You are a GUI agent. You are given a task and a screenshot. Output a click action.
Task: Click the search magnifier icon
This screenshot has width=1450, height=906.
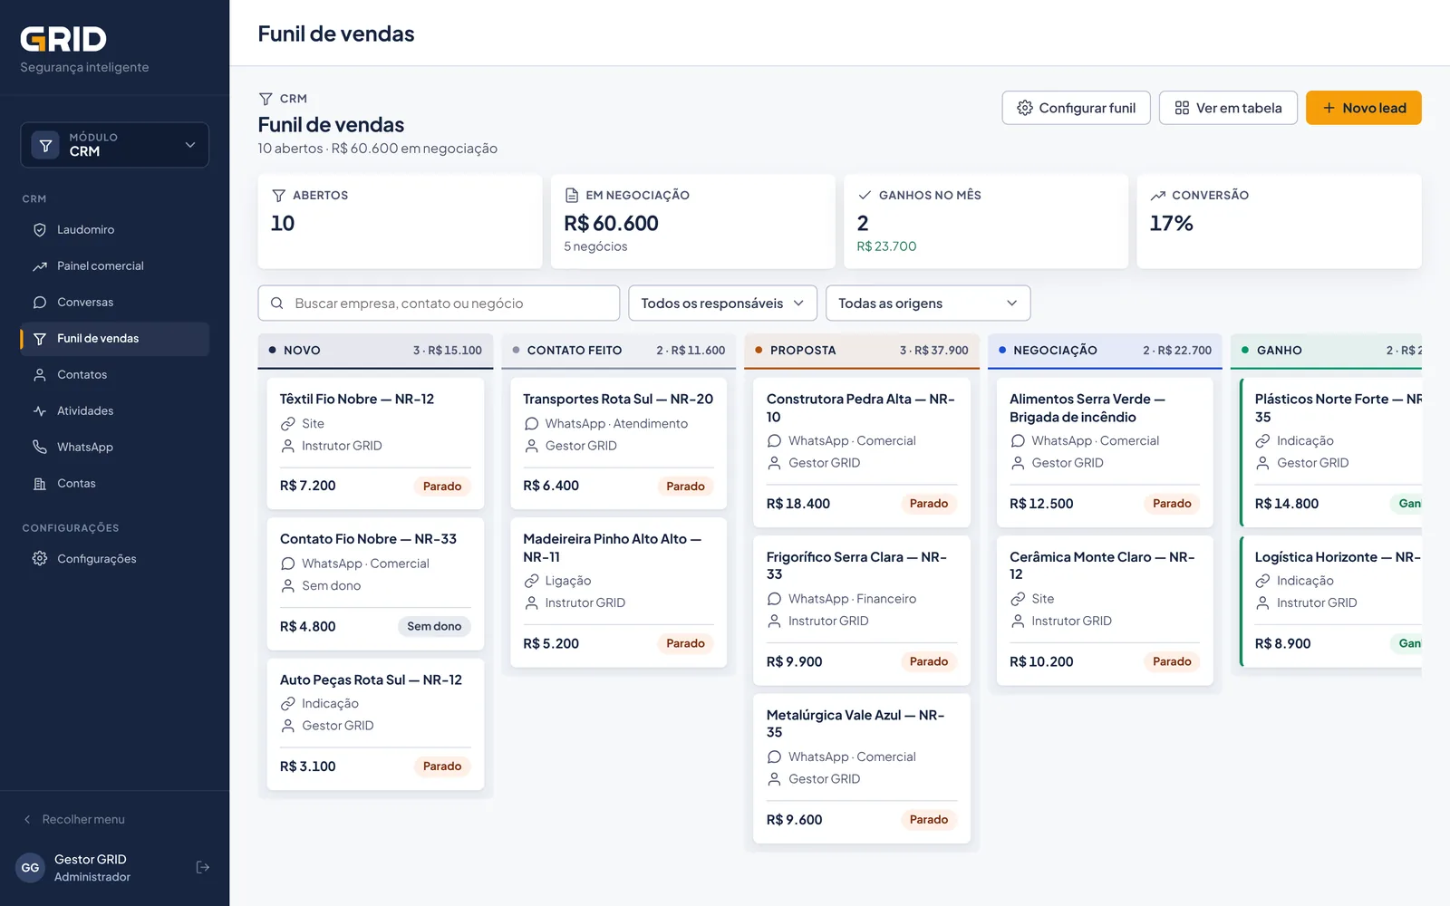pos(277,304)
